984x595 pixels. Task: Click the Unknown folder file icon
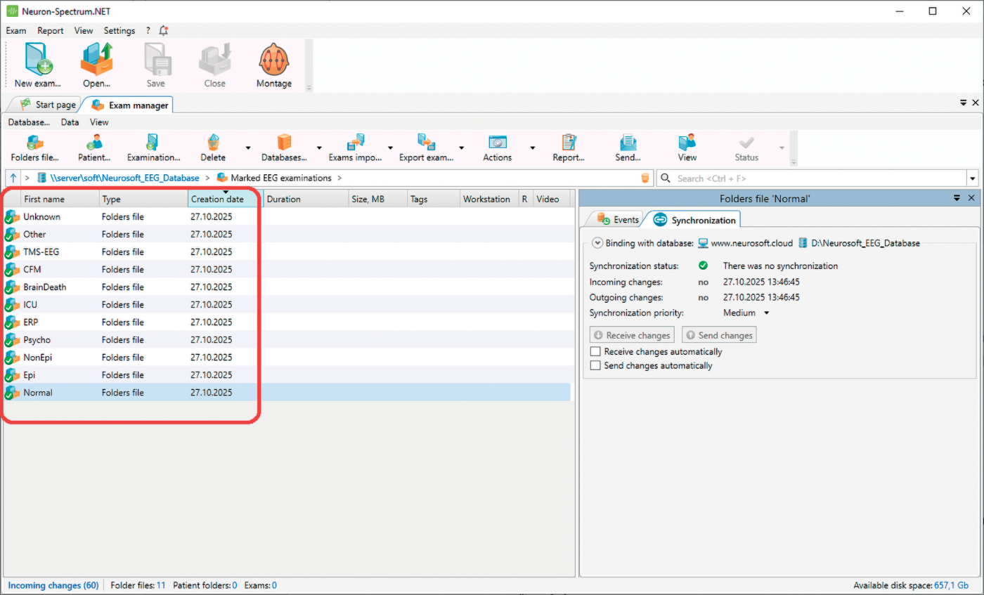point(11,218)
